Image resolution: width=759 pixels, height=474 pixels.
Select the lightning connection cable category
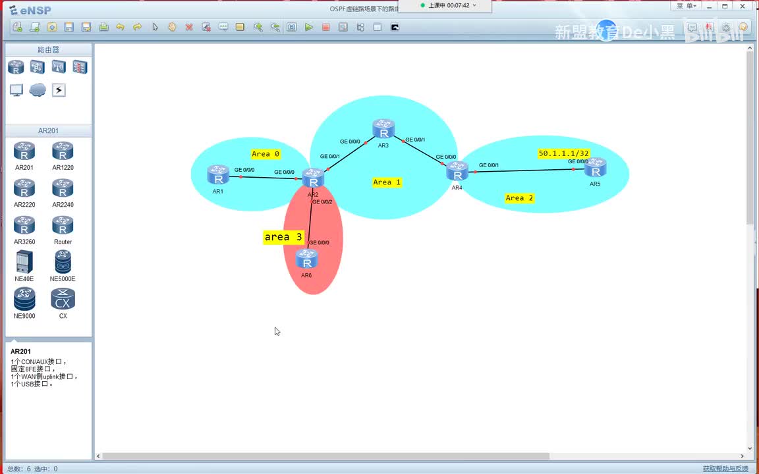click(59, 90)
